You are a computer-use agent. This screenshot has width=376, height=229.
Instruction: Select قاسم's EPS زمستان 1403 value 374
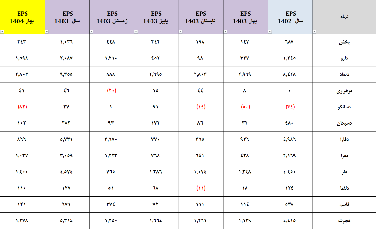point(112,204)
